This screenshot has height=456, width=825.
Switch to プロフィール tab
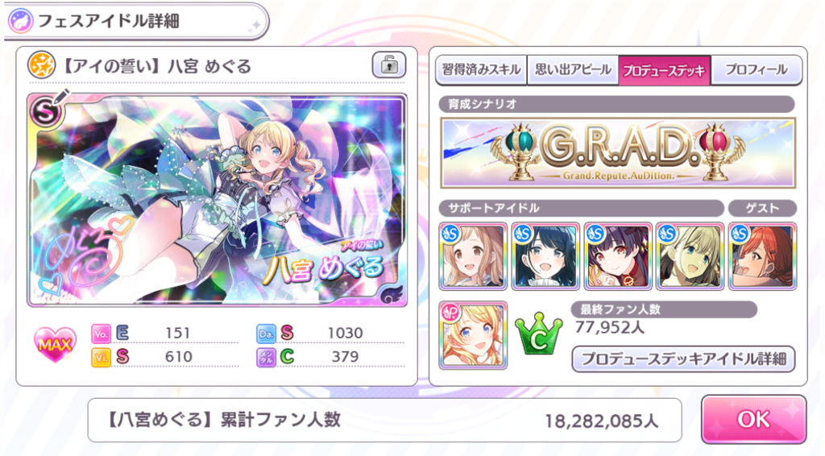point(756,70)
